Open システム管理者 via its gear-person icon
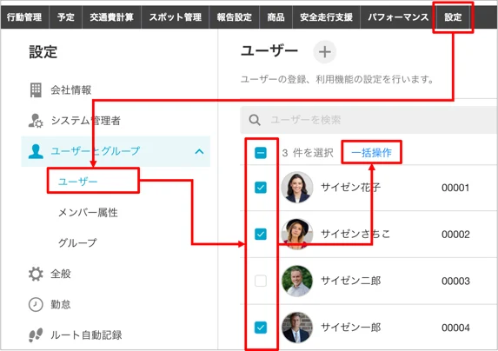This screenshot has width=498, height=351. click(36, 121)
